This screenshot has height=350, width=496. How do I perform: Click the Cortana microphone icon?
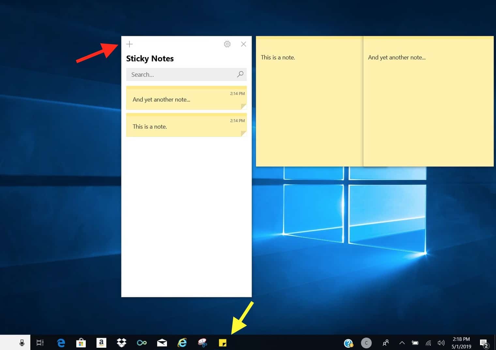coord(22,342)
